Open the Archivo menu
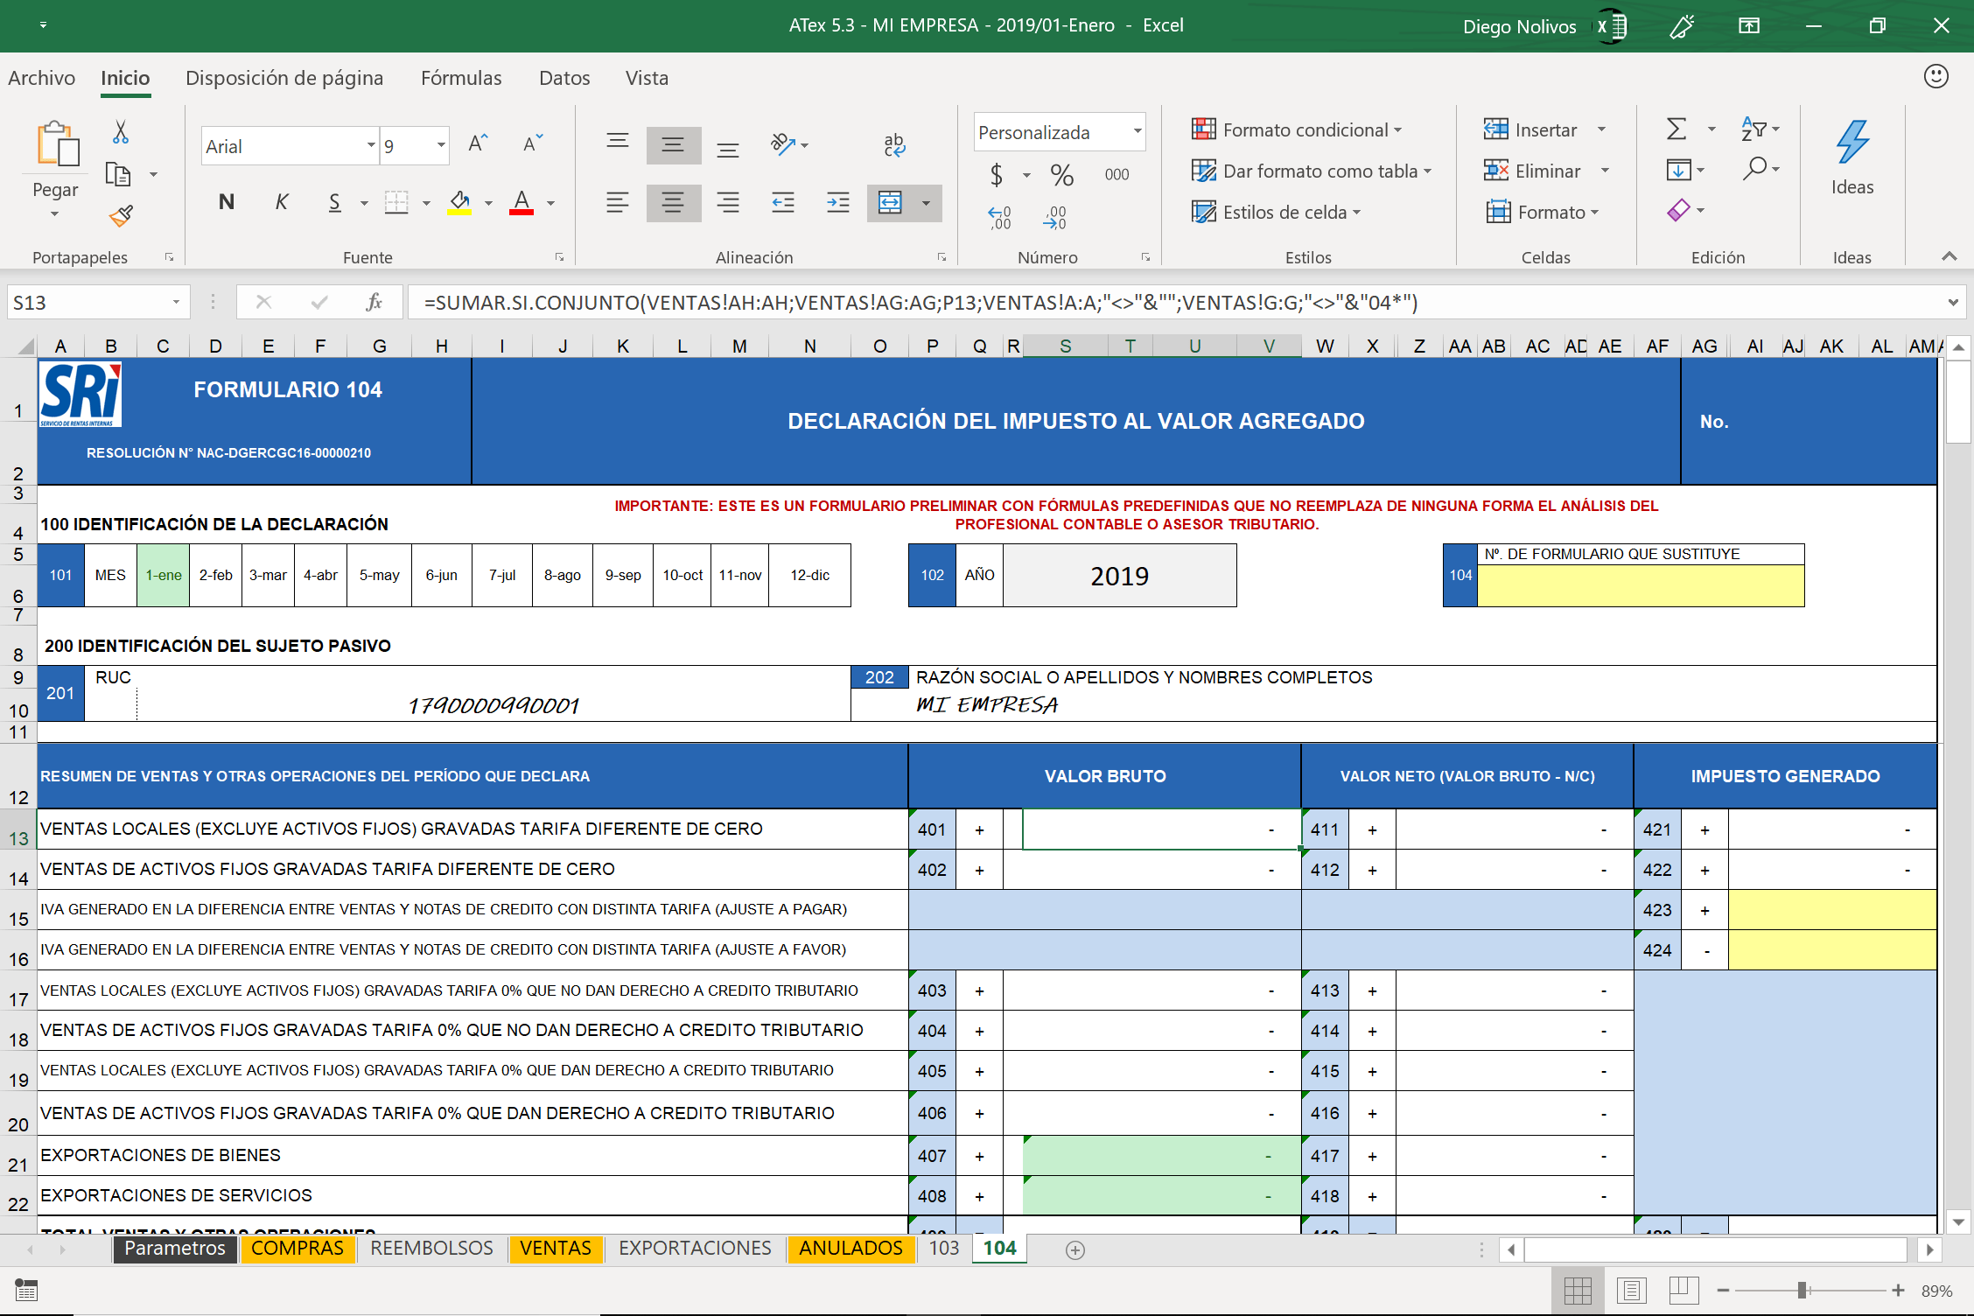 point(41,78)
